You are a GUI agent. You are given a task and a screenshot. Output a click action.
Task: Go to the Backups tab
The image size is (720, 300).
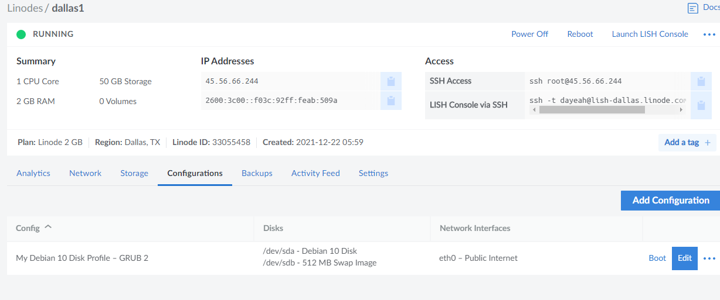click(257, 173)
